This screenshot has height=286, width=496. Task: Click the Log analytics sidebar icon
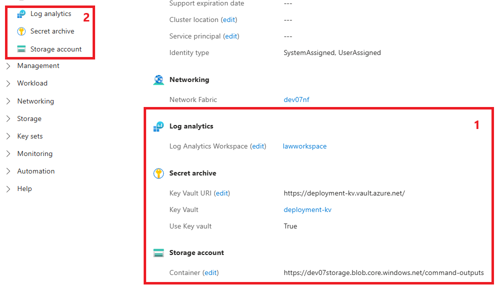coord(21,14)
